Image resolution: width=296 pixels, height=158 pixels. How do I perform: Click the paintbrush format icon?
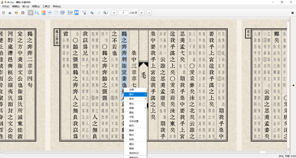pos(84,13)
